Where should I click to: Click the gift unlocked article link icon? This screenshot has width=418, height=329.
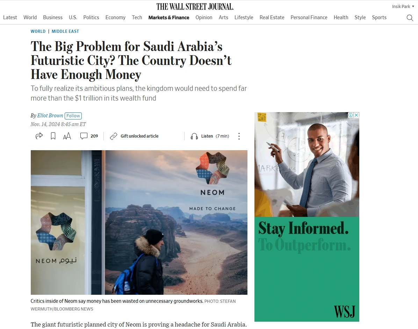point(114,136)
